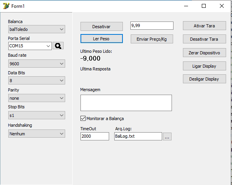Viewport: 232px width, 185px height.
Task: Click the serial port search magnifier icon
Action: [58, 46]
